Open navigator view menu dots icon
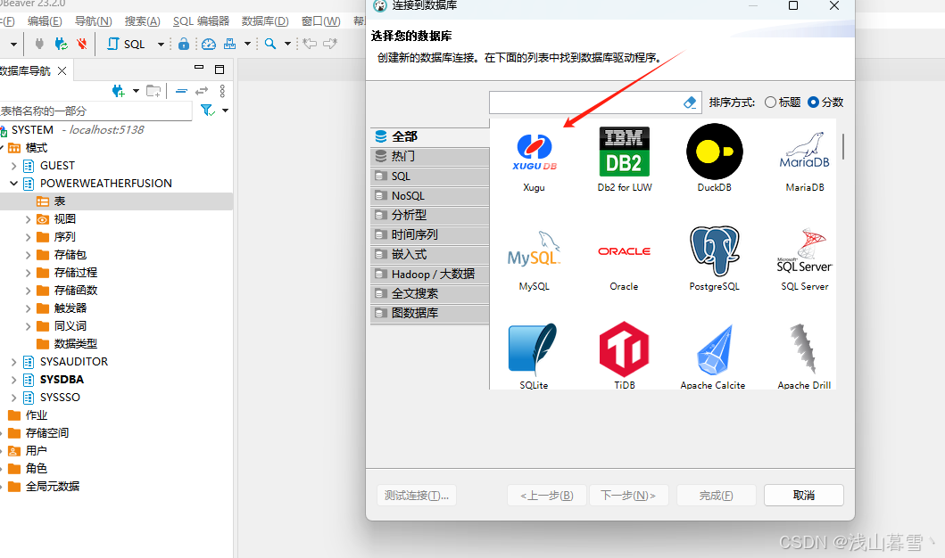This screenshot has height=558, width=945. pos(222,91)
